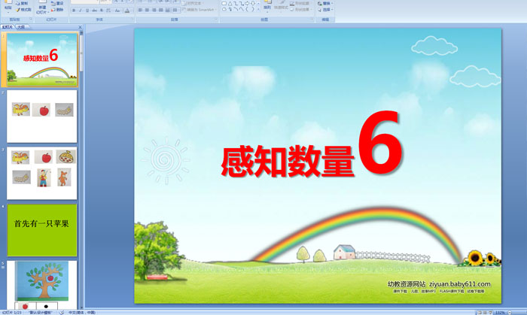The width and height of the screenshot is (527, 315).
Task: Open the Character Spacing dropdown
Action: click(108, 11)
